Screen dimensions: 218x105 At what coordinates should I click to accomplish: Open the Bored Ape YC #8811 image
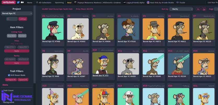[x=179, y=29]
